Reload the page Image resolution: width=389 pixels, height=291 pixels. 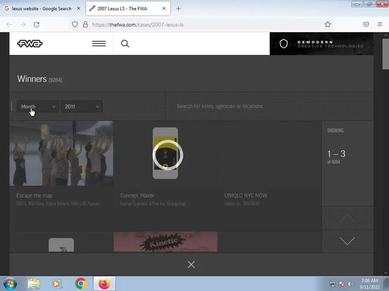36,25
